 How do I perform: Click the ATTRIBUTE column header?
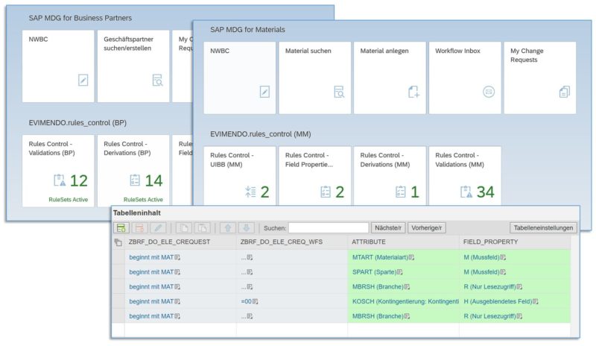point(403,242)
